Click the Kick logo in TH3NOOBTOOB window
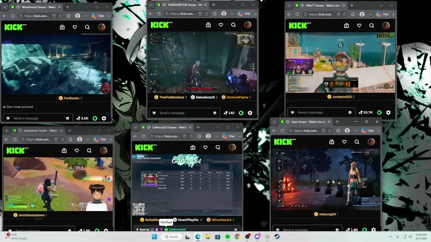 (x=162, y=25)
